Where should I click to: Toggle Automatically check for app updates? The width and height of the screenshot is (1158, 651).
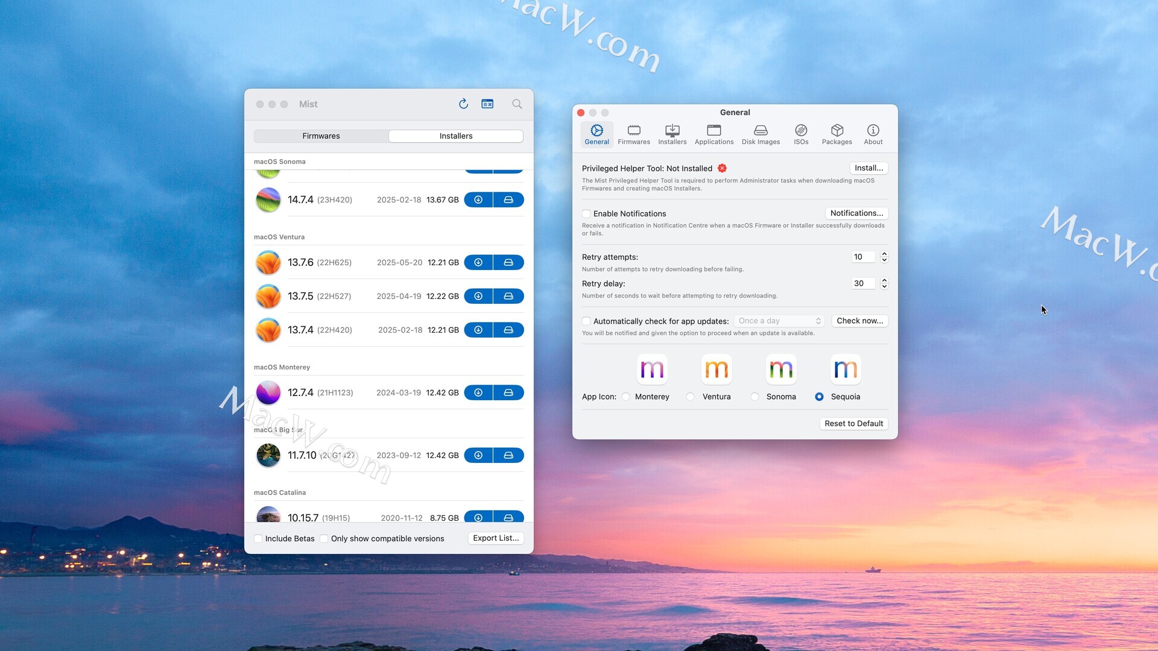click(x=586, y=321)
